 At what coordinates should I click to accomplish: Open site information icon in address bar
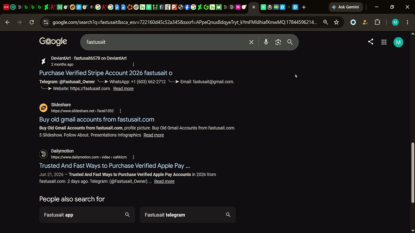pyautogui.click(x=46, y=22)
